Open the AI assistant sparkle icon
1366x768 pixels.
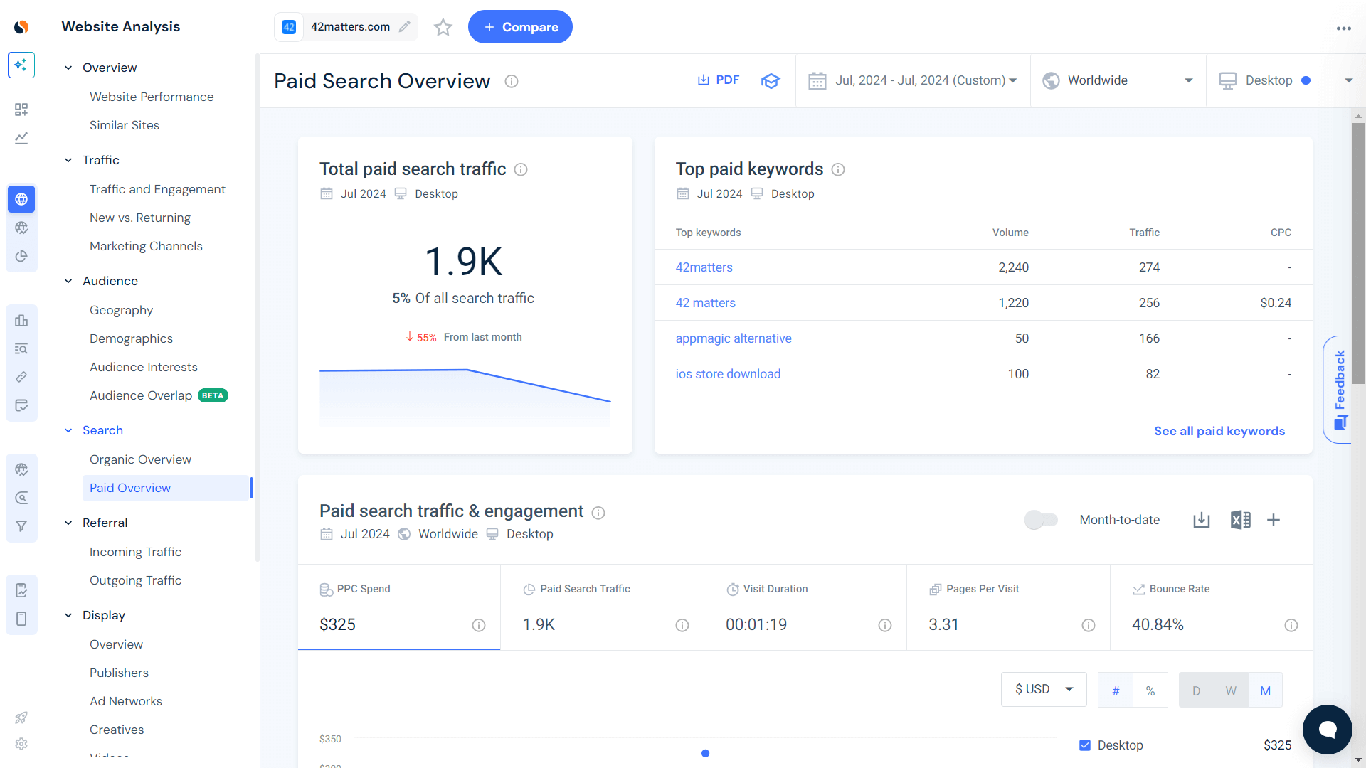point(21,65)
